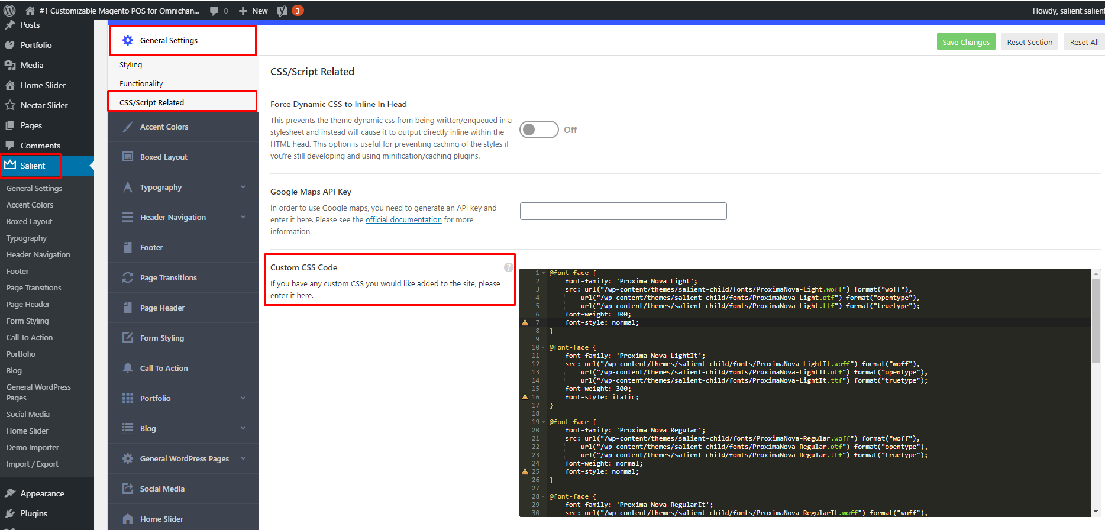Click the General WordPress Pages gear icon
The width and height of the screenshot is (1105, 530).
click(x=128, y=458)
